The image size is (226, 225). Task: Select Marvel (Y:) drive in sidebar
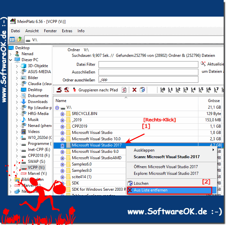pos(37,173)
